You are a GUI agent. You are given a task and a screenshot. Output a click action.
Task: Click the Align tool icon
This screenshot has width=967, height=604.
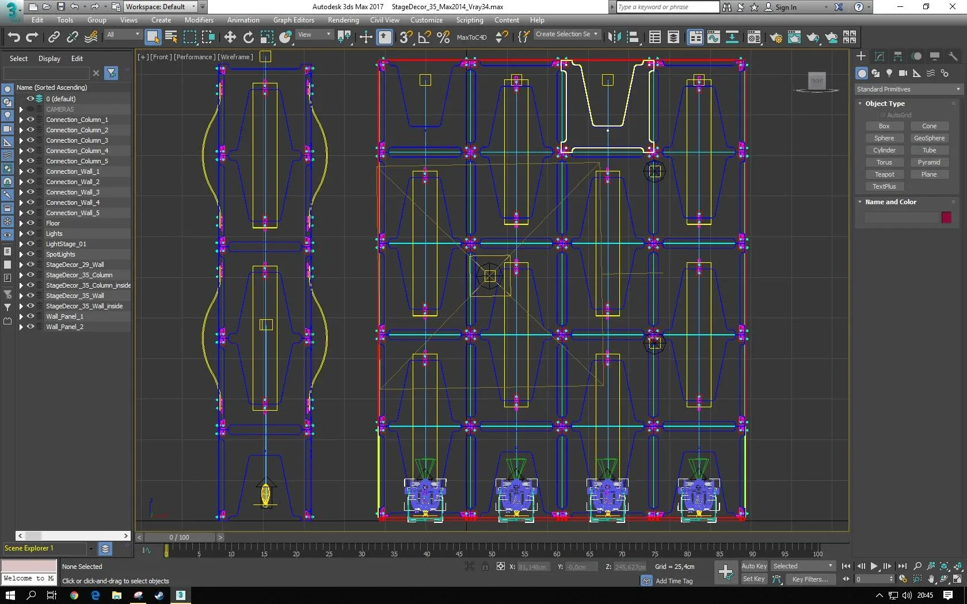point(633,37)
